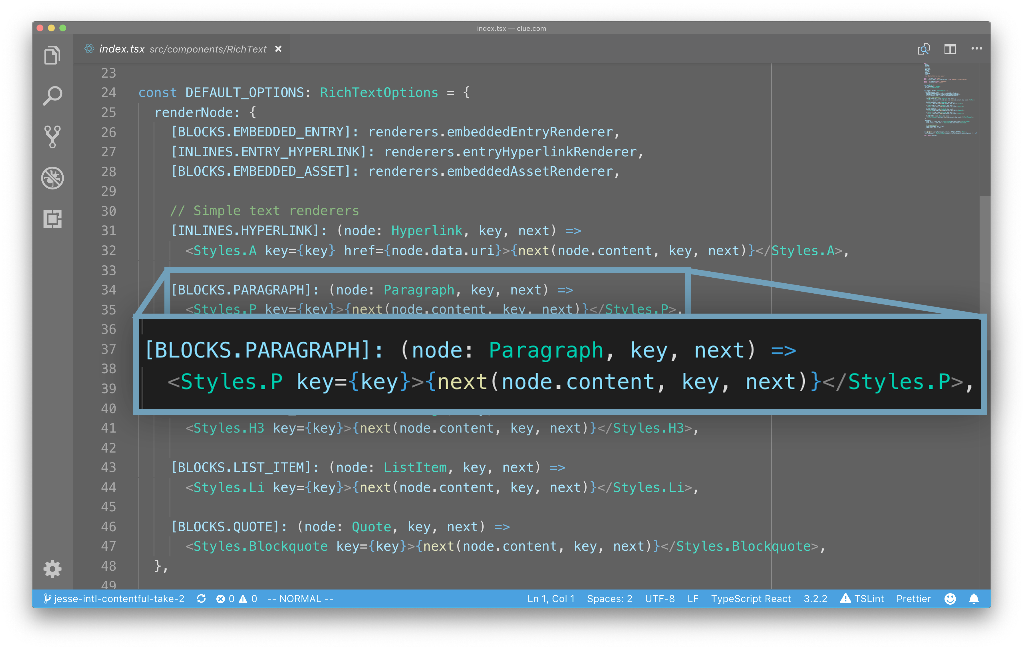This screenshot has width=1023, height=650.
Task: Select encoding UTF-8 in status bar
Action: (660, 599)
